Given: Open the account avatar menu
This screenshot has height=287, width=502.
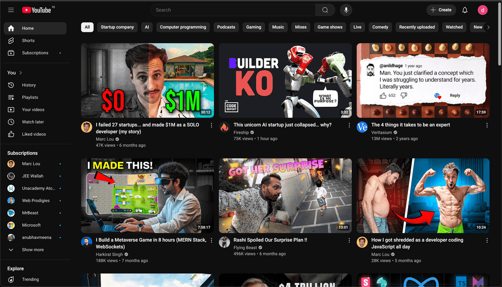Looking at the screenshot, I should coord(482,10).
